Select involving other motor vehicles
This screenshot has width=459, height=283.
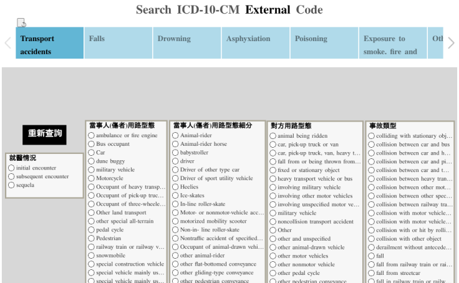[x=273, y=196]
